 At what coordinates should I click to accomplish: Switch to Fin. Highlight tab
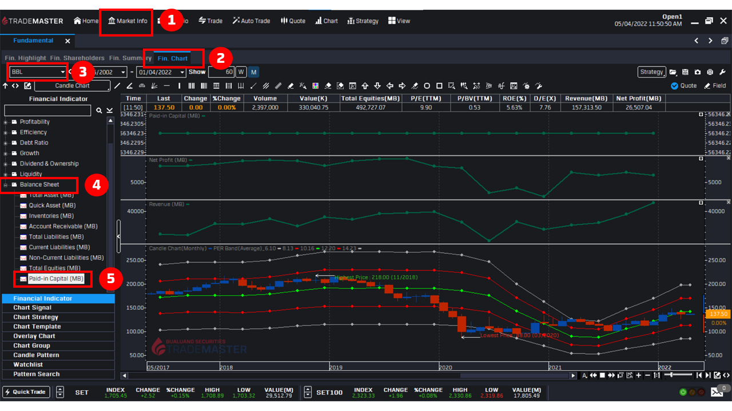pyautogui.click(x=25, y=58)
